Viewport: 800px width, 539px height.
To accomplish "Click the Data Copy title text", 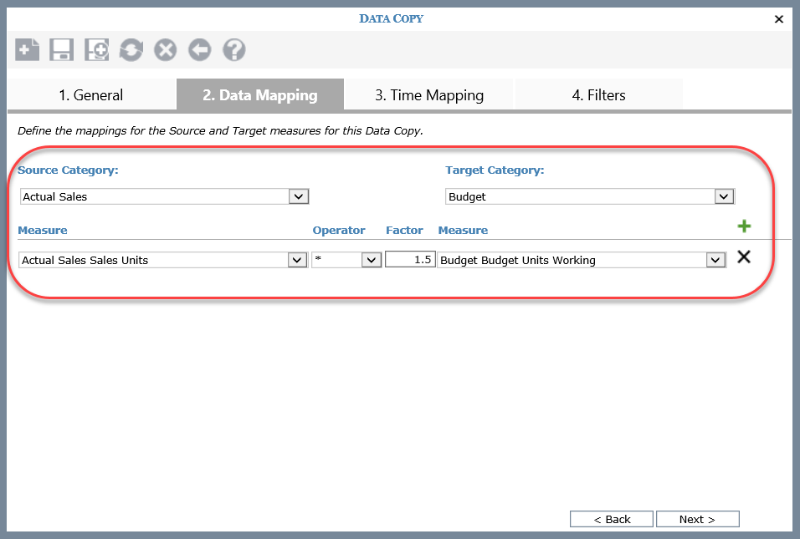I will pos(391,19).
